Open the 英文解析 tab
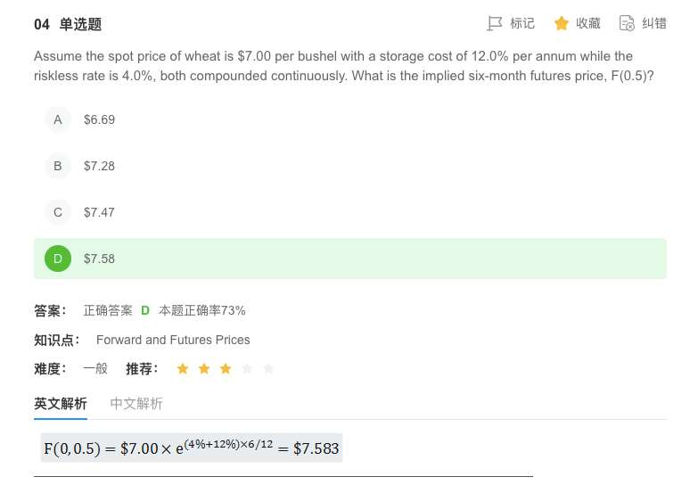Screen dimensions: 690x485 tap(61, 404)
